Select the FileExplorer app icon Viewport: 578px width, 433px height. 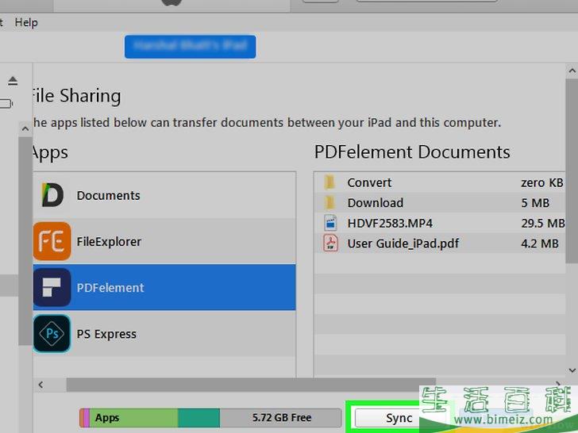coord(52,241)
